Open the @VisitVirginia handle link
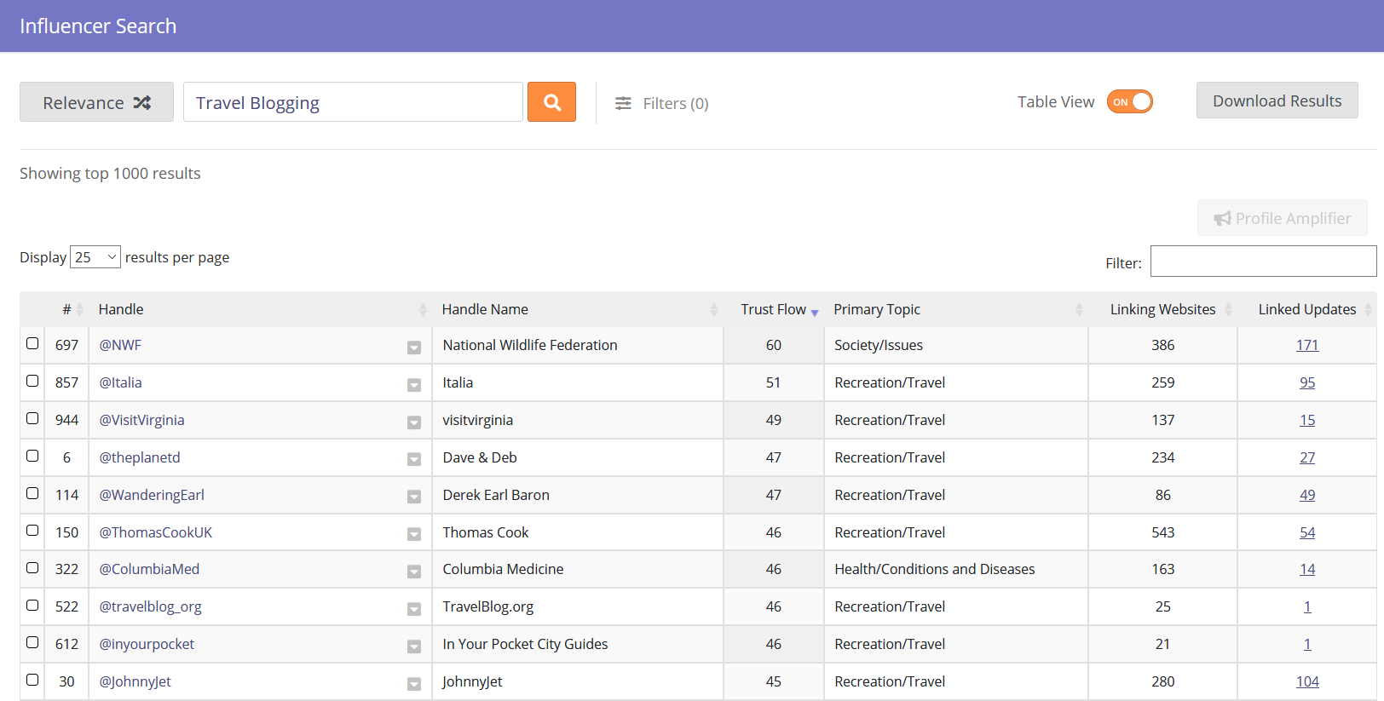Image resolution: width=1384 pixels, height=701 pixels. (141, 420)
